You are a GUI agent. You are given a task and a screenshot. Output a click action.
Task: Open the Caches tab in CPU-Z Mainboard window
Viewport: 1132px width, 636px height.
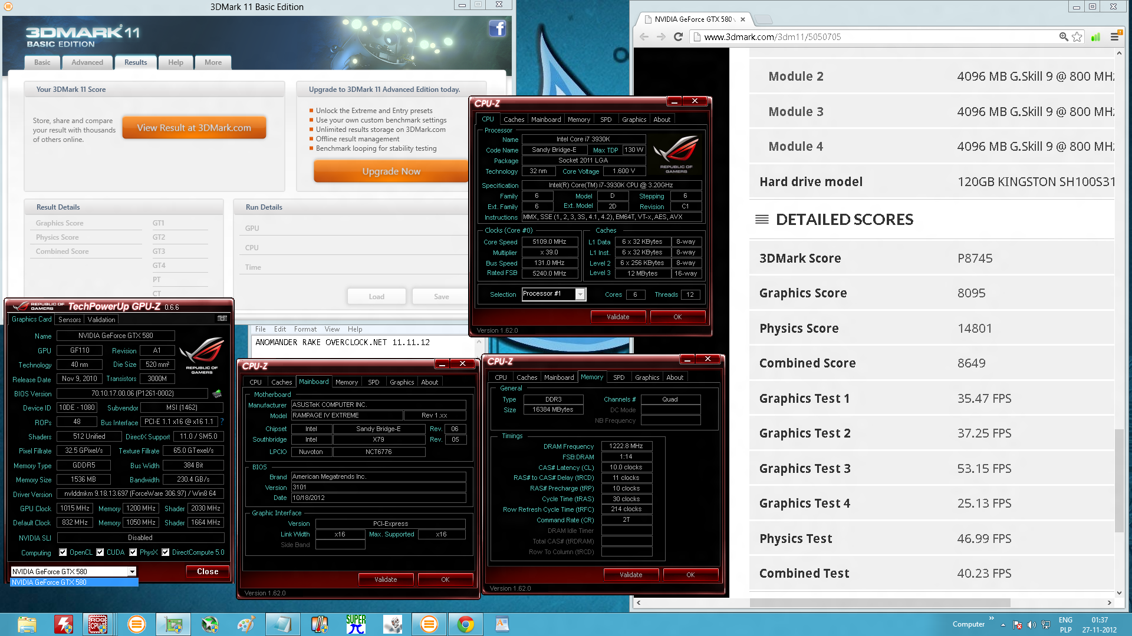click(281, 382)
